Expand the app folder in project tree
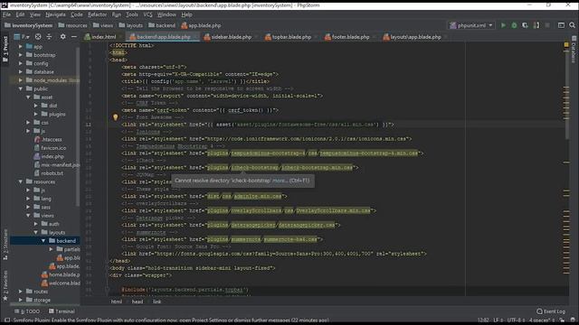Viewport: 579px width, 325px height. pyautogui.click(x=21, y=47)
